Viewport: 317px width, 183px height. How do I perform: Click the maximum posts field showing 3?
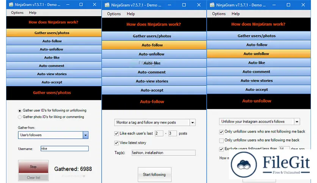click(x=173, y=133)
